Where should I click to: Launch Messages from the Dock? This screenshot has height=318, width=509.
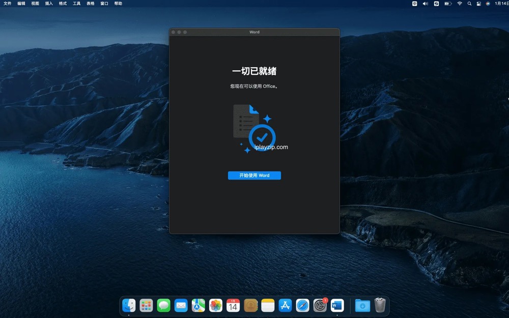[x=163, y=305]
